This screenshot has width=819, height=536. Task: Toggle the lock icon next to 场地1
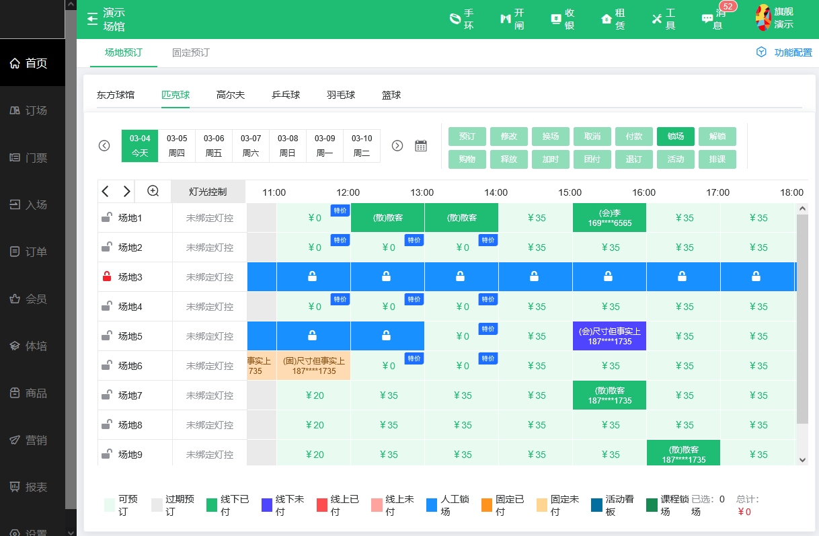tap(106, 217)
